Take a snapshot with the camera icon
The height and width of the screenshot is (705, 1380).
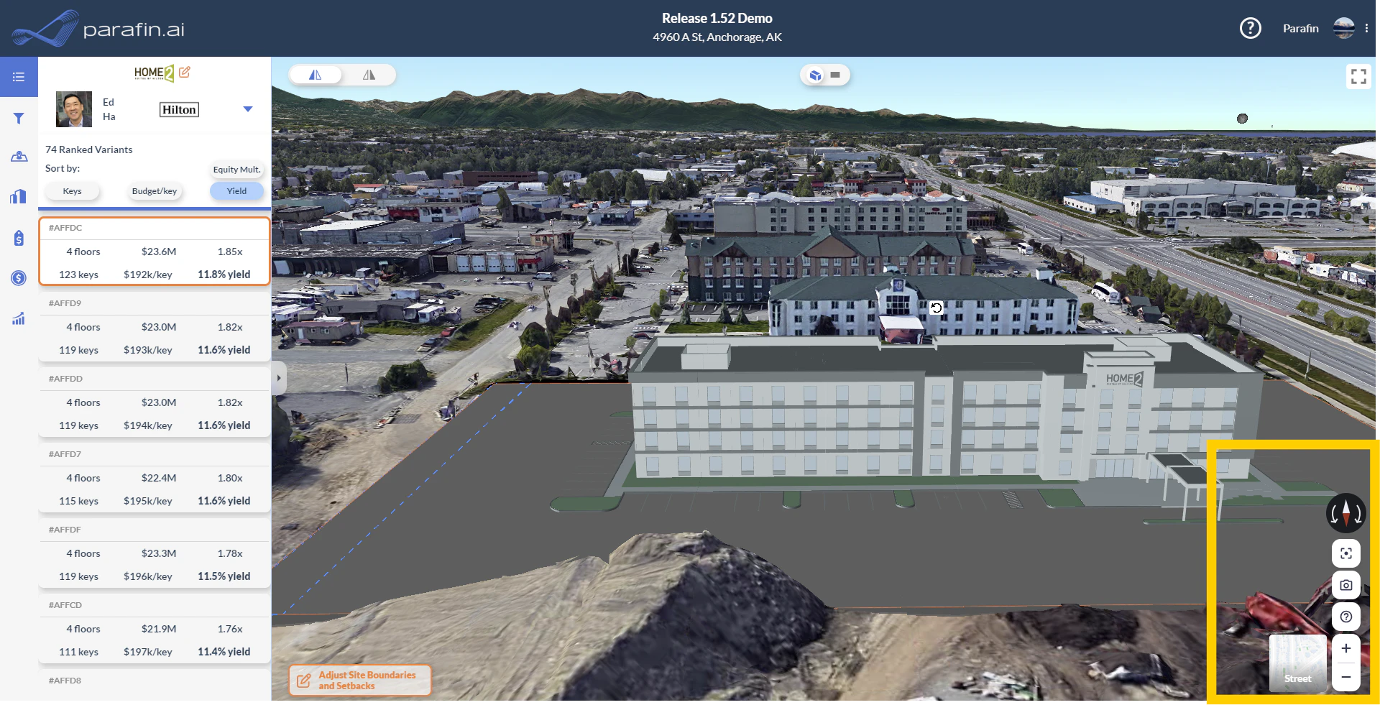(1346, 585)
